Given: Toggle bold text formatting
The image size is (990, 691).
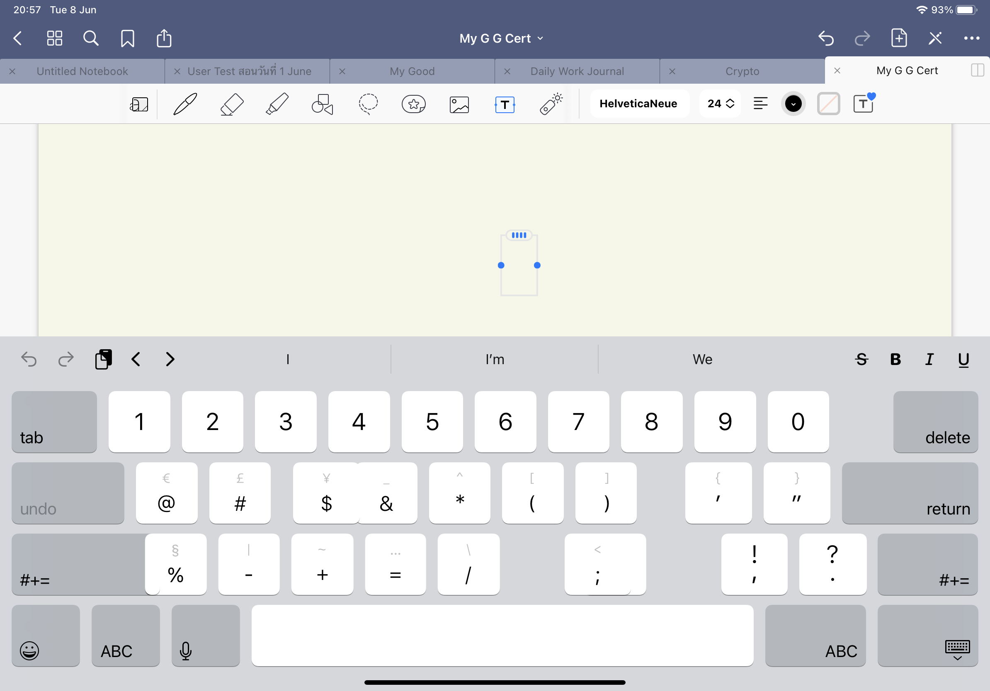Looking at the screenshot, I should pos(895,359).
